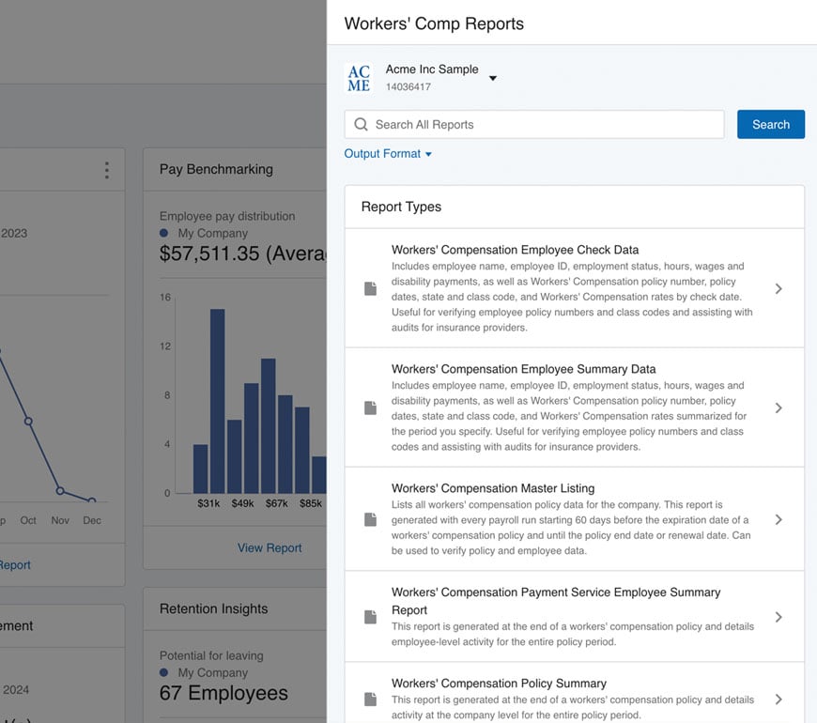The image size is (817, 723).
Task: Click the magnifying glass search icon
Action: click(x=361, y=124)
